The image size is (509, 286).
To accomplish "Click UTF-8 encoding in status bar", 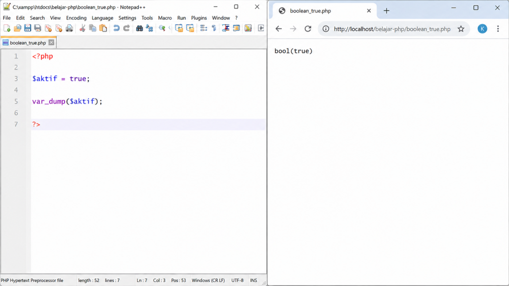I will [237, 281].
